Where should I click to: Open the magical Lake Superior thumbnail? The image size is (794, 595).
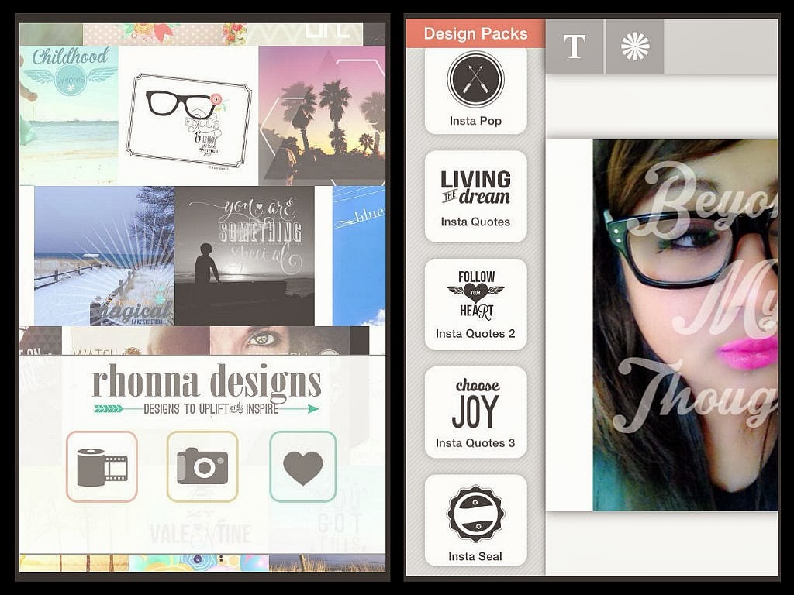point(105,256)
